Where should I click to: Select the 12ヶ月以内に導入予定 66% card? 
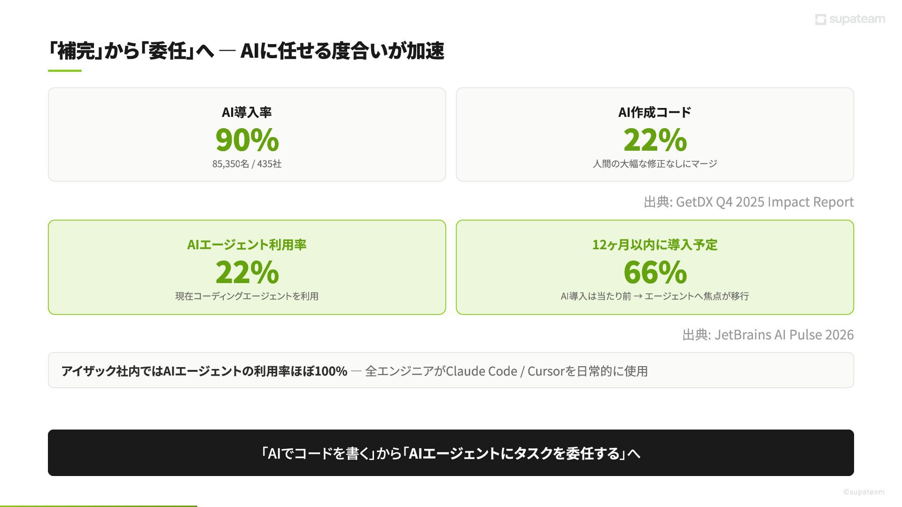coord(655,267)
